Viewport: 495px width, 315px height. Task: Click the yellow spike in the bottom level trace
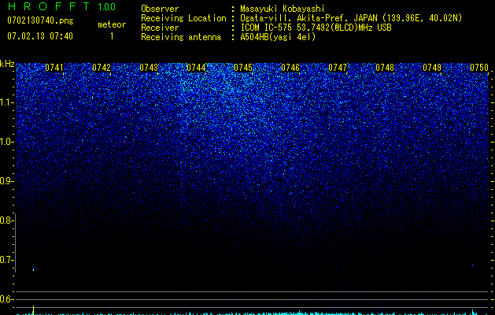(34, 310)
